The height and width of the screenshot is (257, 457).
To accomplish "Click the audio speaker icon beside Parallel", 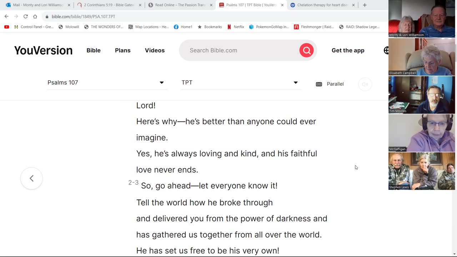I will tap(365, 84).
